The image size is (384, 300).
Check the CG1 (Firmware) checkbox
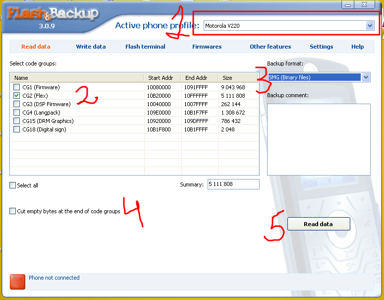[x=17, y=87]
